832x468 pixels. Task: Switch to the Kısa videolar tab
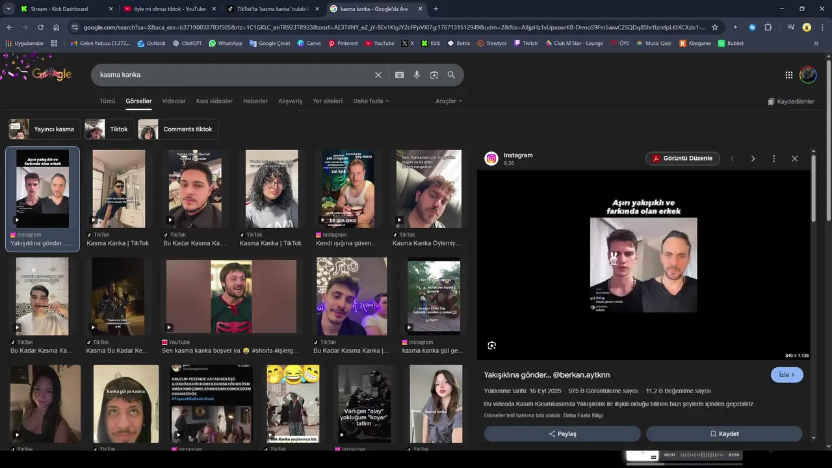[x=214, y=101]
